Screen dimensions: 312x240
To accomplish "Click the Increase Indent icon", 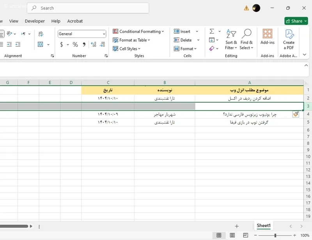I will 9,44.
